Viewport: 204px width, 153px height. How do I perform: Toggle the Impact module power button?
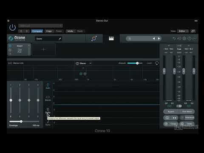[10, 46]
